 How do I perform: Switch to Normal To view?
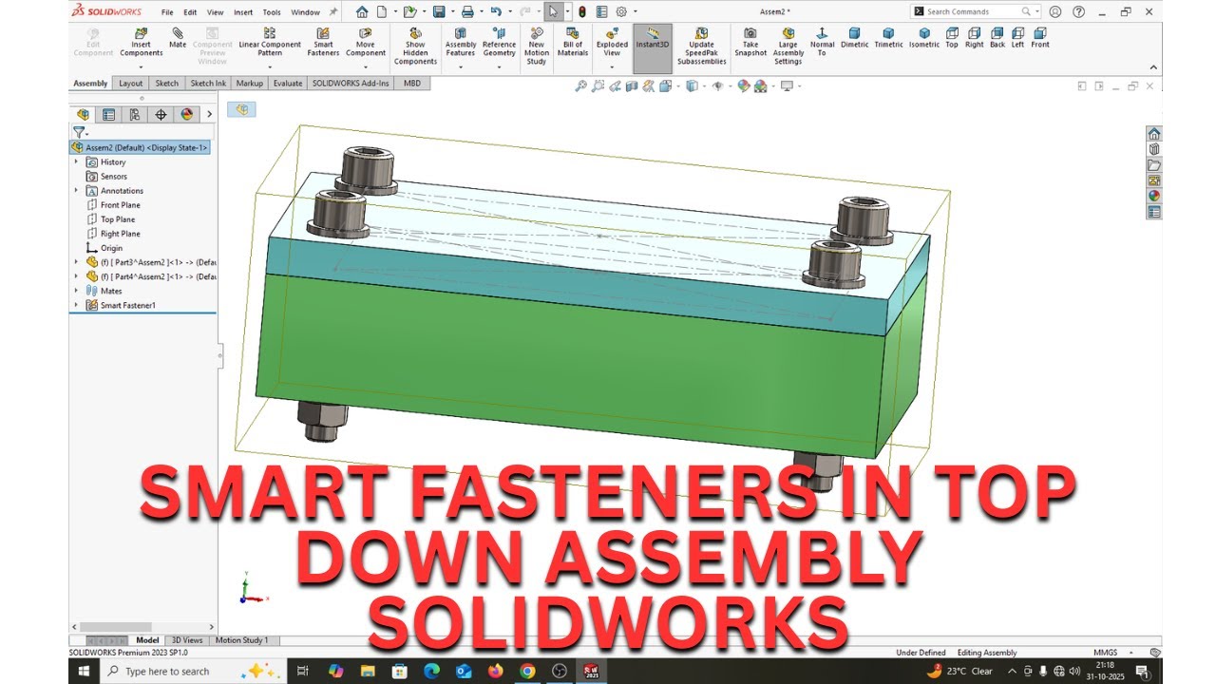pyautogui.click(x=823, y=42)
